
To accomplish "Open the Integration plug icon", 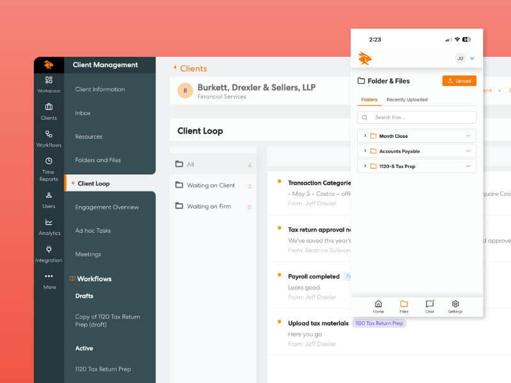I will coord(49,249).
